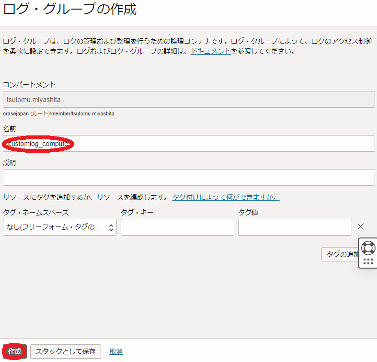Focus the 名前 field containing customlog_compute
The image size is (377, 362).
pyautogui.click(x=189, y=144)
